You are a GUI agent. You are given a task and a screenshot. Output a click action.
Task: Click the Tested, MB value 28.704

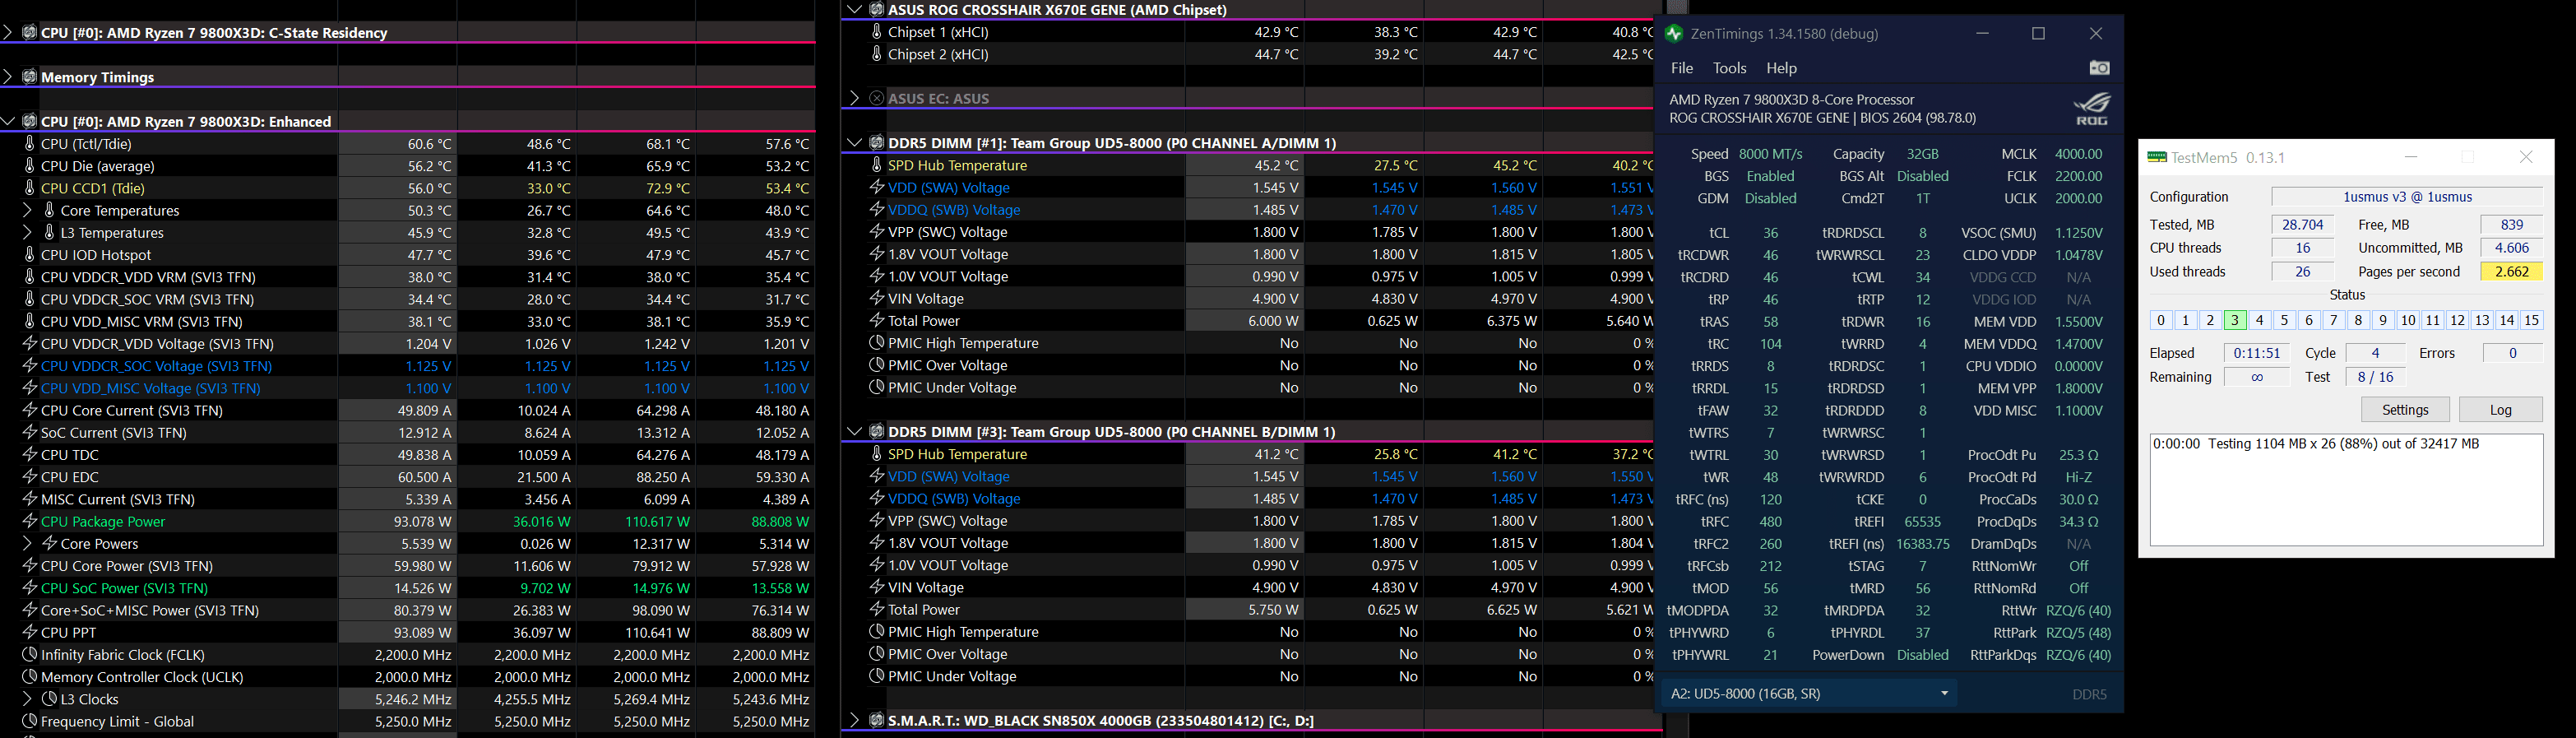2302,225
